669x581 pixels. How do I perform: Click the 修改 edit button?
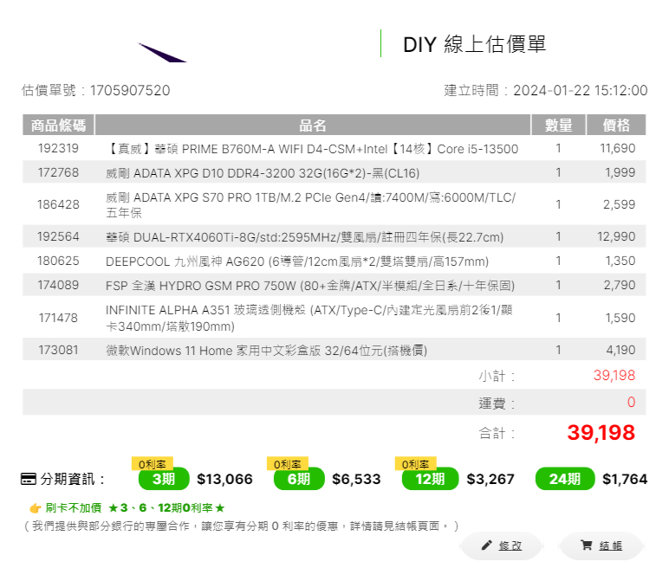(502, 545)
